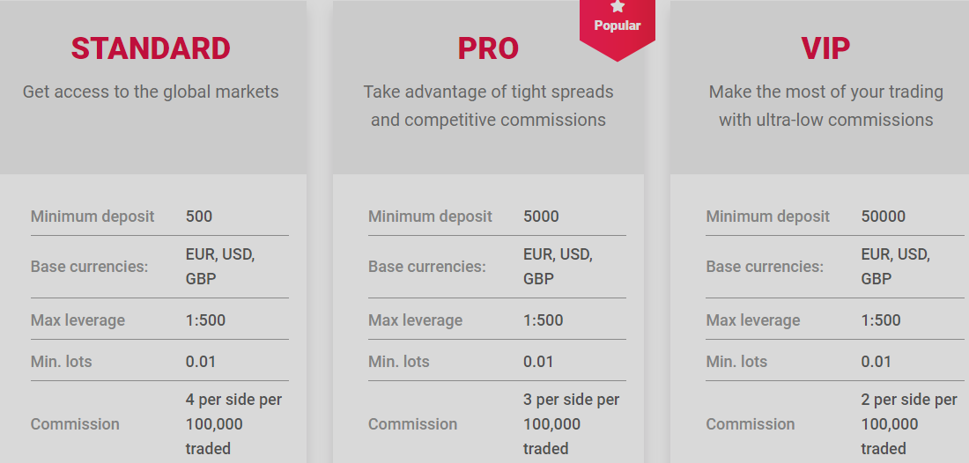
Task: Click 'Get access to the global markets' text
Action: (151, 92)
